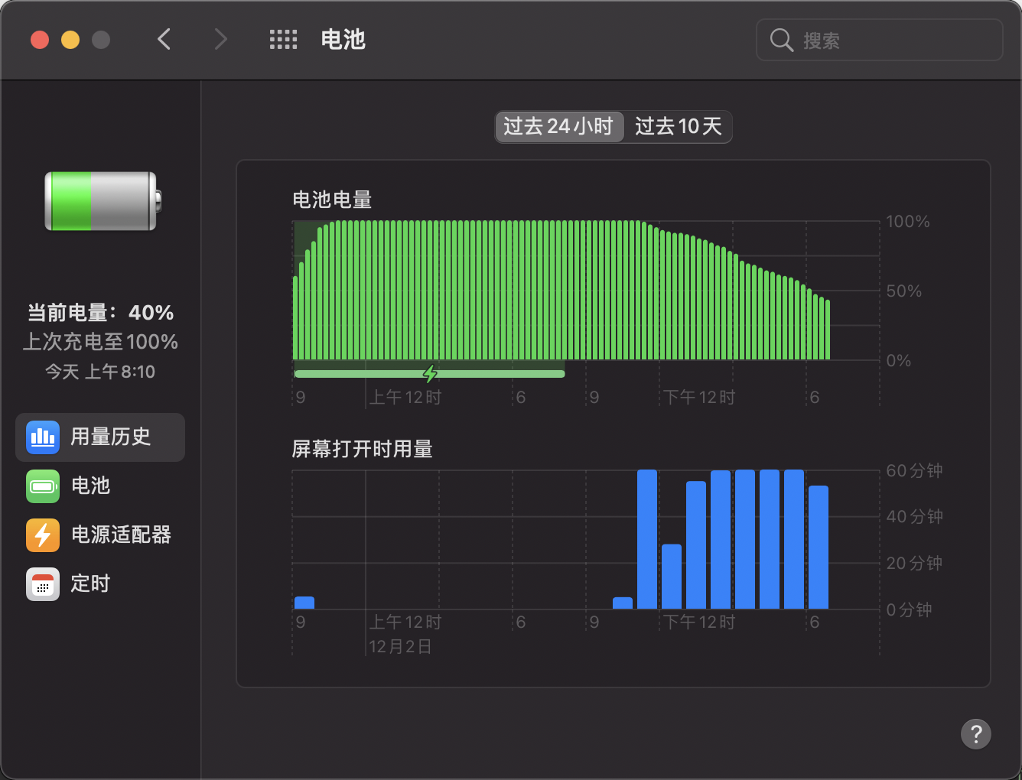The image size is (1022, 780).
Task: Click the 当前电量: 40% status text
Action: click(100, 313)
